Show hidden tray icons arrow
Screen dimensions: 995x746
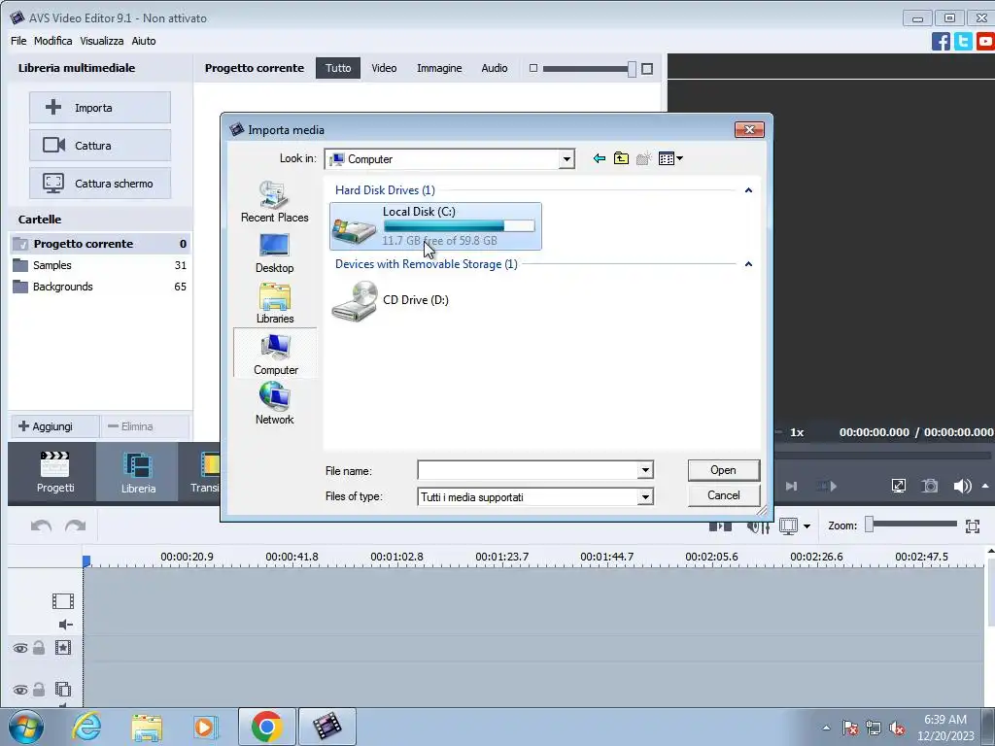tap(826, 728)
